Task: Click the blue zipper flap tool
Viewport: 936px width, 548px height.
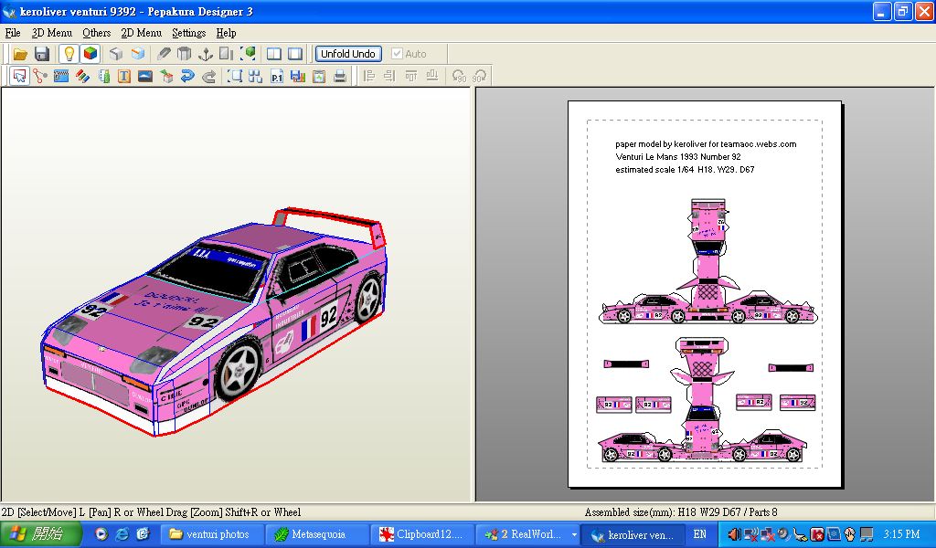Action: click(61, 77)
